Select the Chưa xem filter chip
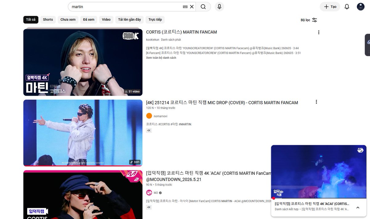The image size is (370, 219). (x=68, y=20)
